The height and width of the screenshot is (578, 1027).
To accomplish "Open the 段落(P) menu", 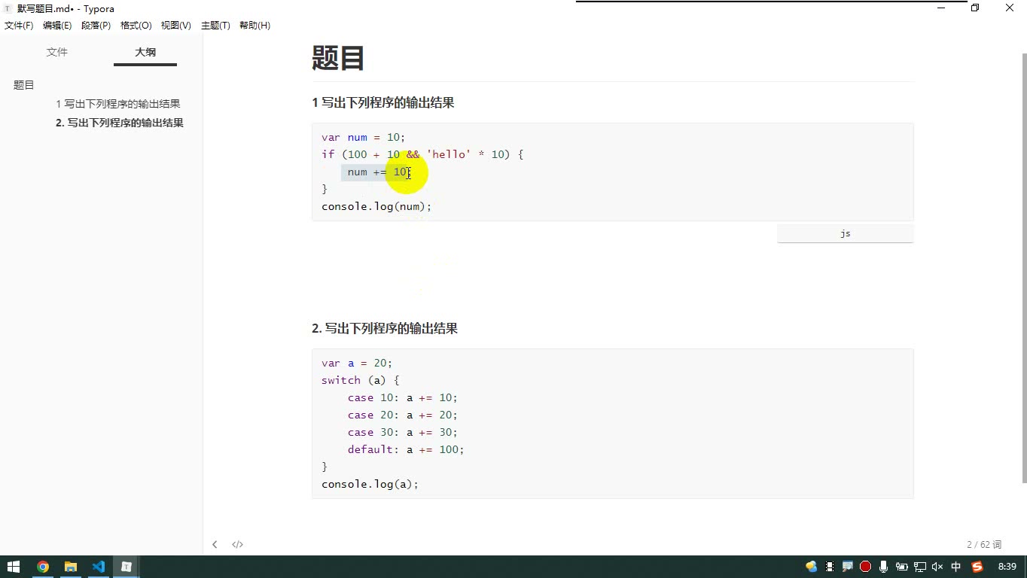I will click(x=96, y=26).
